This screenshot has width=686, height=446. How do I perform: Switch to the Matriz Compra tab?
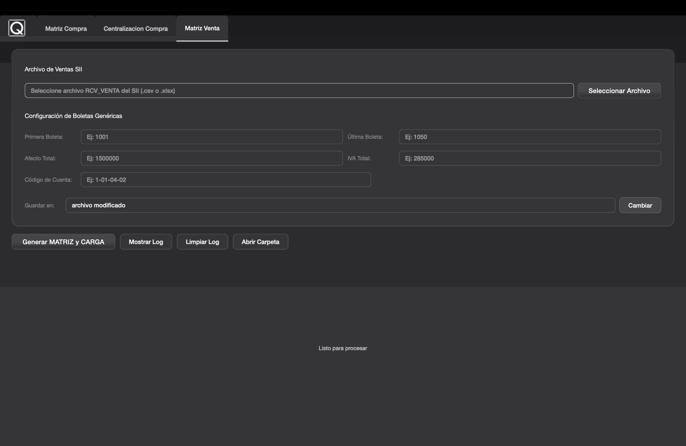tap(66, 29)
